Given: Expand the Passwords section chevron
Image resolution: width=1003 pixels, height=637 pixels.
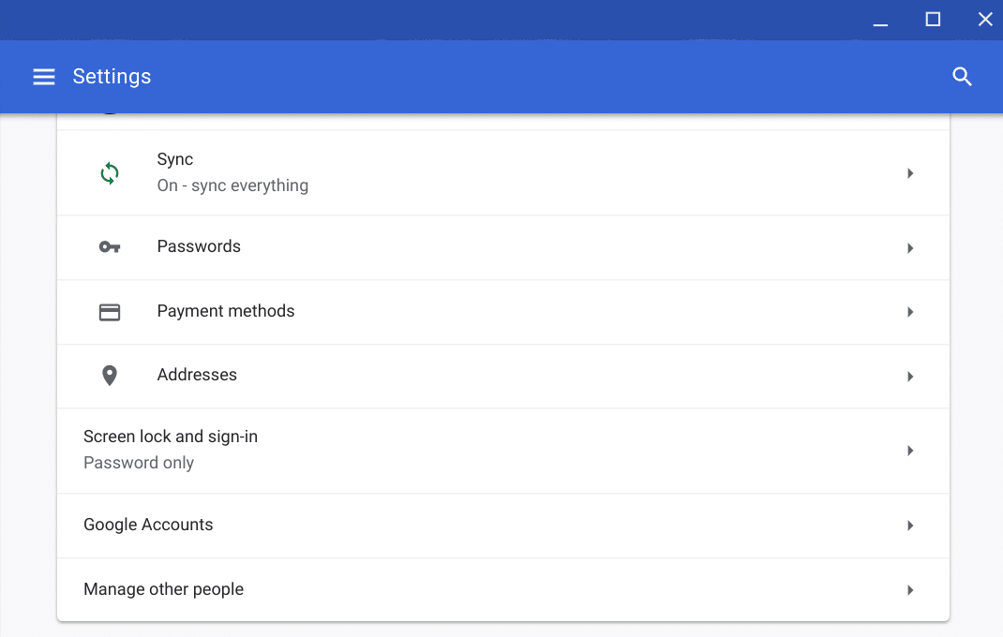Looking at the screenshot, I should (x=909, y=247).
